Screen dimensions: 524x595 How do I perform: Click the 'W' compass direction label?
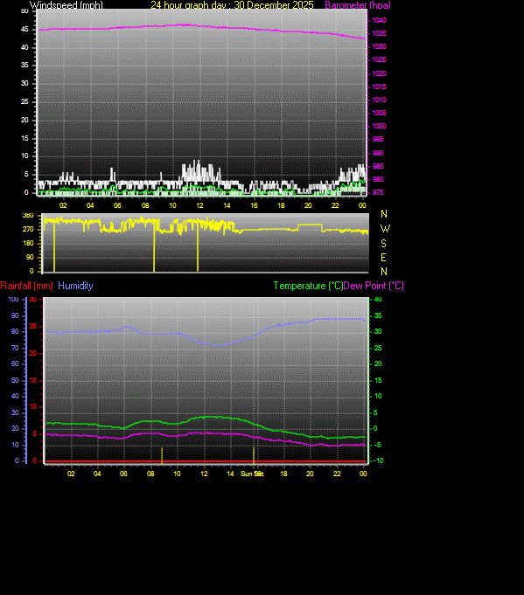[385, 229]
